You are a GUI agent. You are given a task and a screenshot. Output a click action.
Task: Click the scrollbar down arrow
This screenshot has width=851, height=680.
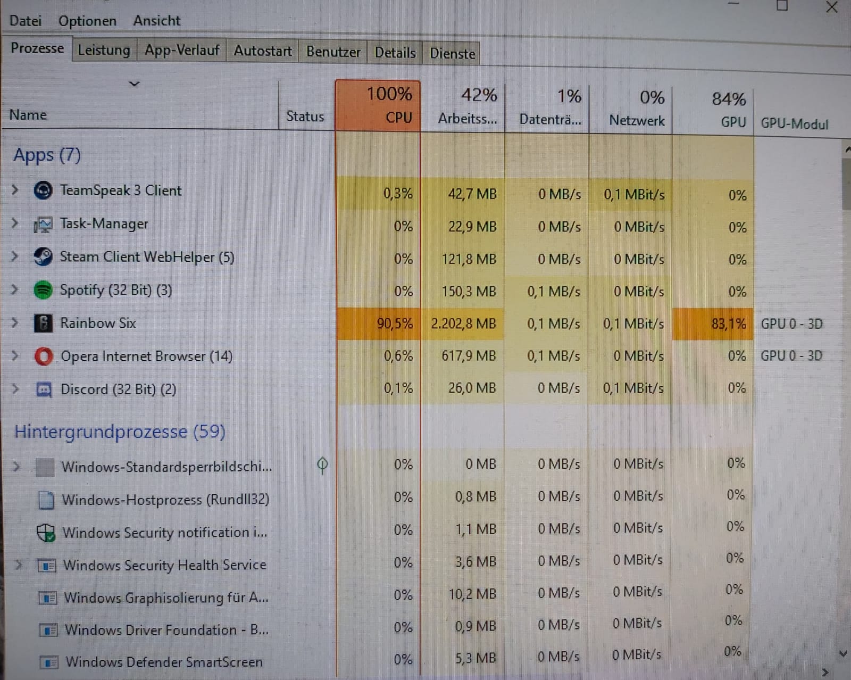(843, 653)
